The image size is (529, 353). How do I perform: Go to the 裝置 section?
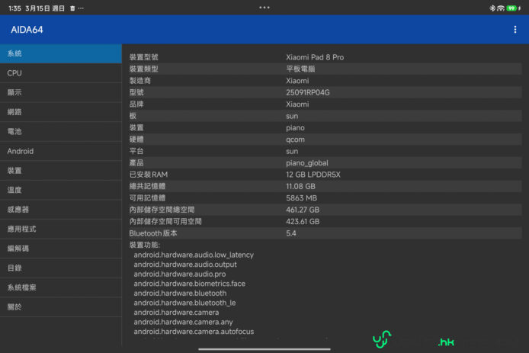(x=60, y=171)
